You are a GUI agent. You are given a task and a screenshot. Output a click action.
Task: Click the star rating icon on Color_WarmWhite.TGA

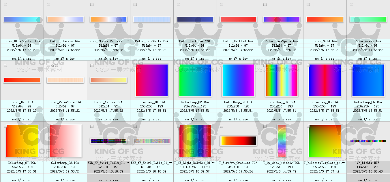tap(52, 65)
